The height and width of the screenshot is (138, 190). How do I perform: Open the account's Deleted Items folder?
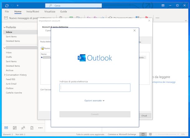coord(13,66)
